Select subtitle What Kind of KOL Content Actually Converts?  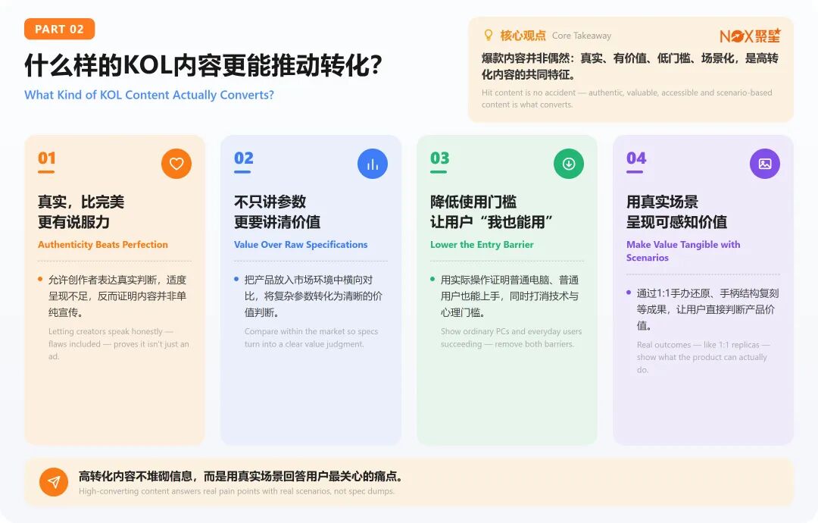(149, 95)
